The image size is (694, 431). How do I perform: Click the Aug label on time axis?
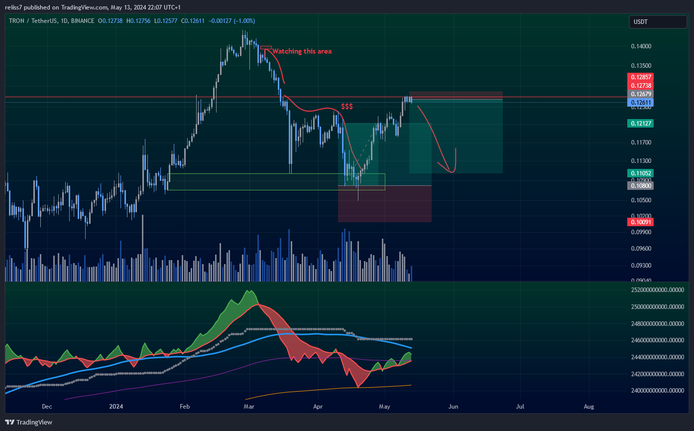pos(589,407)
